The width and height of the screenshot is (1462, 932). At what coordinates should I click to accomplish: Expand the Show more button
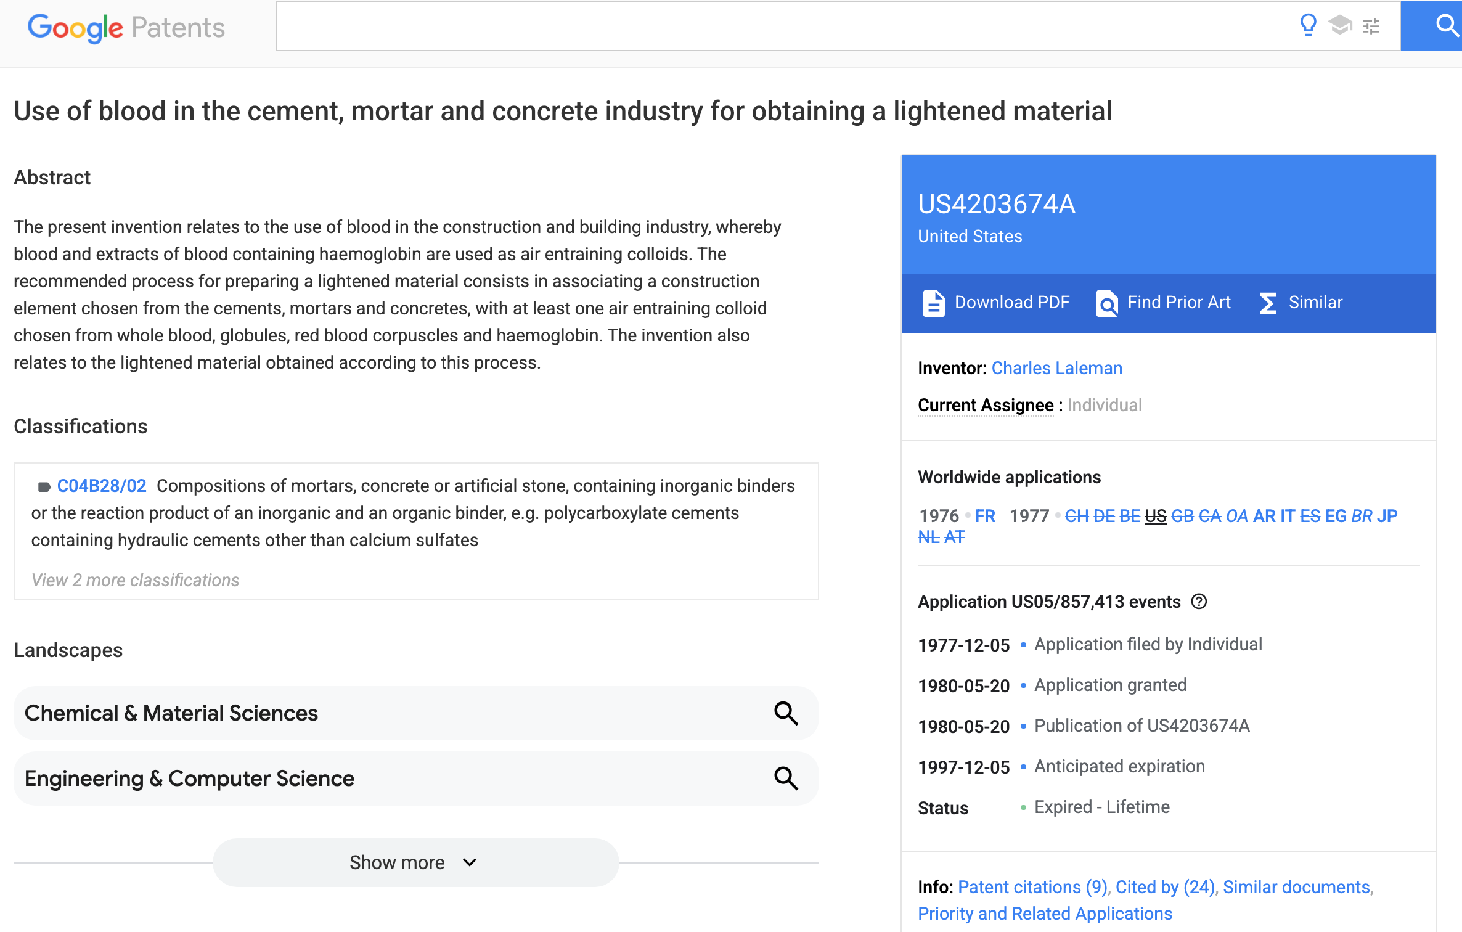pyautogui.click(x=415, y=862)
